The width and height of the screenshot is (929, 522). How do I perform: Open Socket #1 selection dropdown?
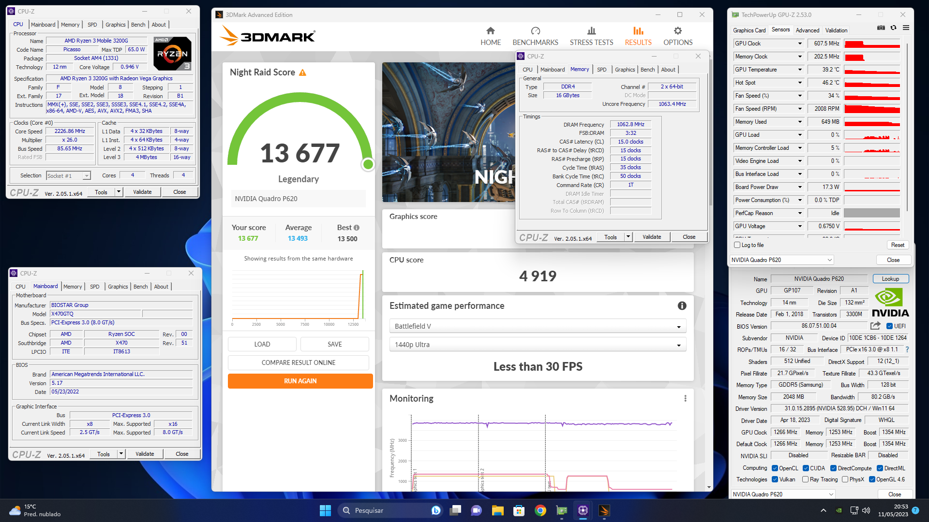(68, 176)
